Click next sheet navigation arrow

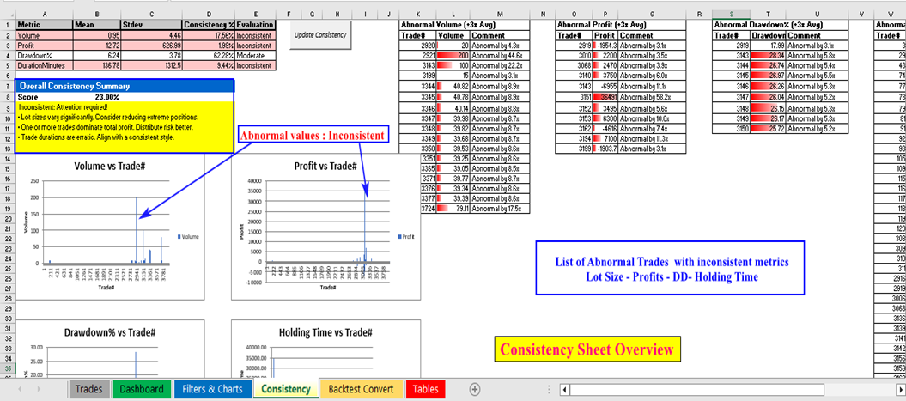pyautogui.click(x=40, y=390)
